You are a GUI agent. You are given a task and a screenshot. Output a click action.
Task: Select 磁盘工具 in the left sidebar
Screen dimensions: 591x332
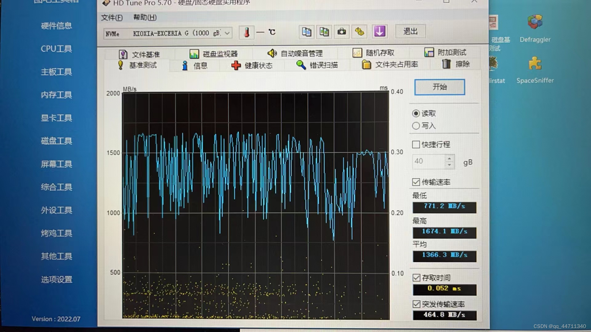click(x=56, y=141)
